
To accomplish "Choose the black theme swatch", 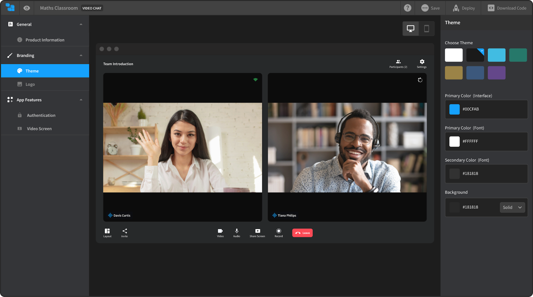I will [475, 55].
